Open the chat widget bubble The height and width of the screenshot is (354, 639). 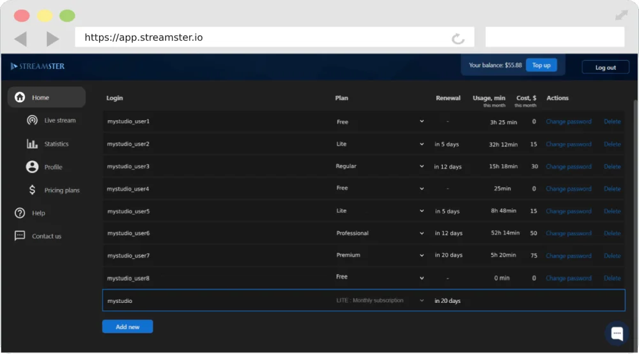(x=617, y=333)
